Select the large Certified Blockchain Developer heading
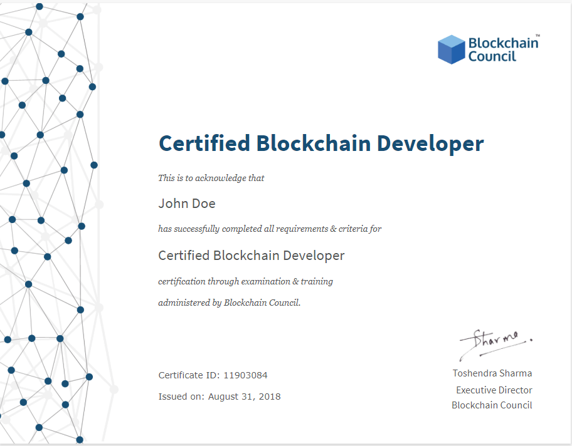The width and height of the screenshot is (572, 446). [x=320, y=143]
